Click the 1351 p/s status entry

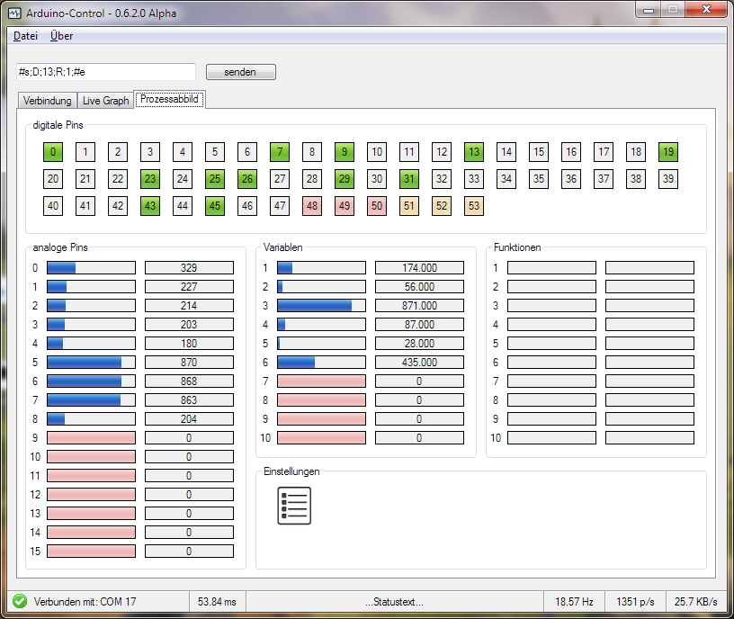635,602
